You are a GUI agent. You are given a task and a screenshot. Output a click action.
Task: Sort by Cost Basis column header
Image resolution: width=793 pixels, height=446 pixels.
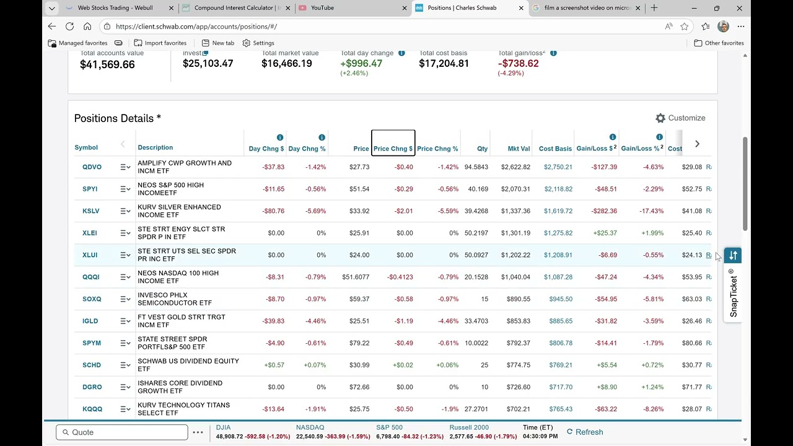555,149
